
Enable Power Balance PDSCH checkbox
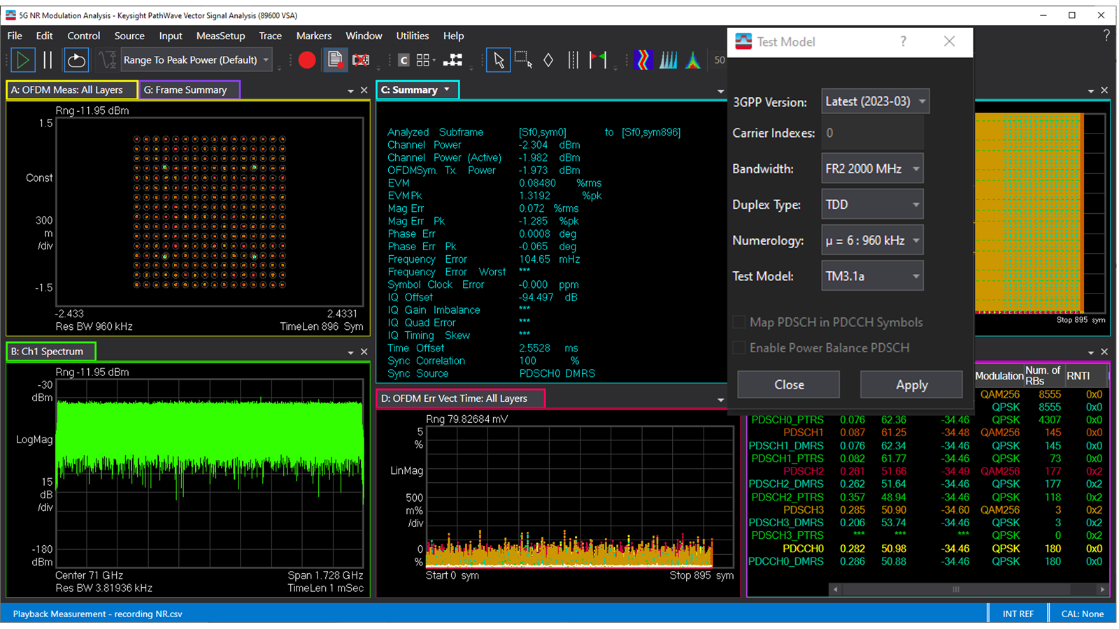[x=739, y=347]
